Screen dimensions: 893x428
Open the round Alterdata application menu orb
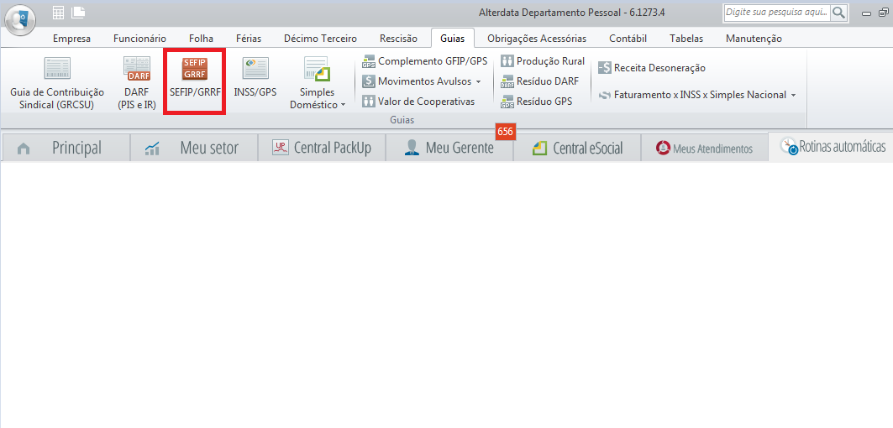pyautogui.click(x=20, y=19)
